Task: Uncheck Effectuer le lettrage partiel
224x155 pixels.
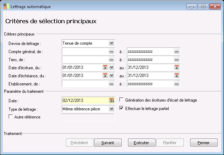Action: coord(122,109)
